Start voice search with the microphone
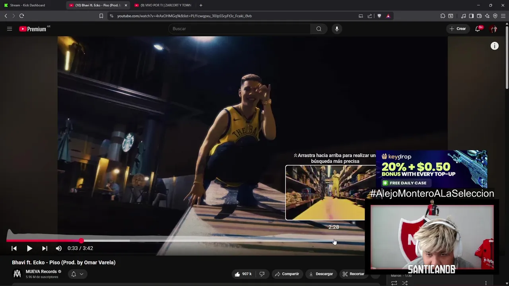Screen dimensions: 509x286 click(x=337, y=29)
